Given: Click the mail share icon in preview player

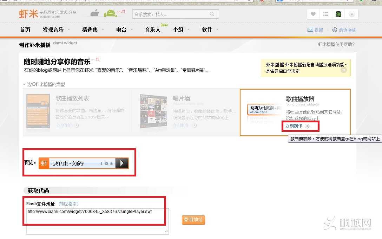Looking at the screenshot, I should pos(106,163).
